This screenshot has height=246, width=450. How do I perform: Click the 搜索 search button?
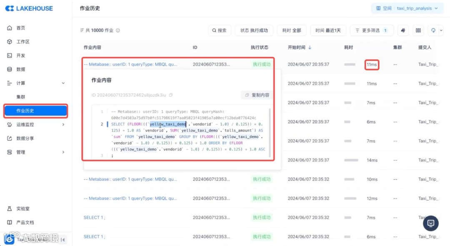pos(220,30)
